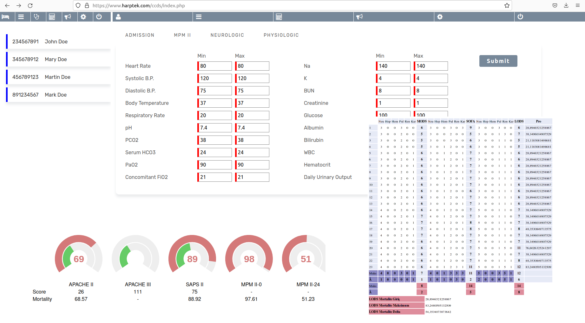Click the bed icon in the left toolbar

tap(5, 17)
